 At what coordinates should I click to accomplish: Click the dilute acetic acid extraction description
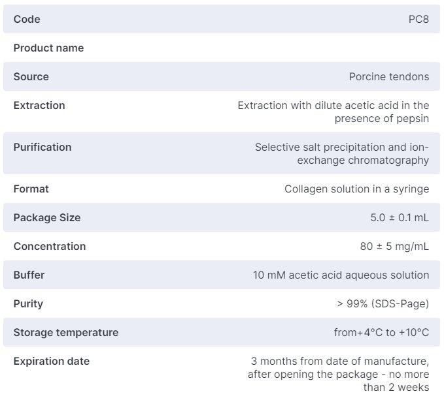pos(333,112)
